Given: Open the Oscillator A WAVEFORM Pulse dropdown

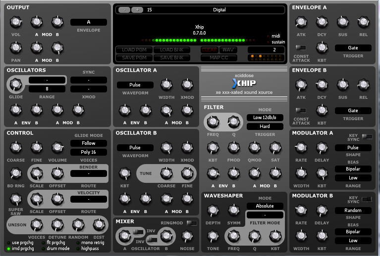Looking at the screenshot, I should [135, 85].
